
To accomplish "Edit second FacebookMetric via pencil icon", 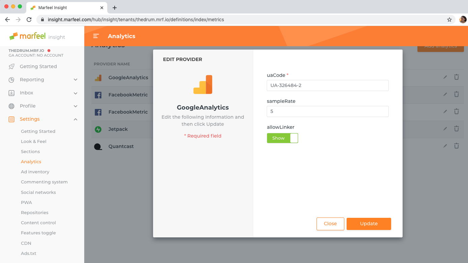I will click(445, 112).
